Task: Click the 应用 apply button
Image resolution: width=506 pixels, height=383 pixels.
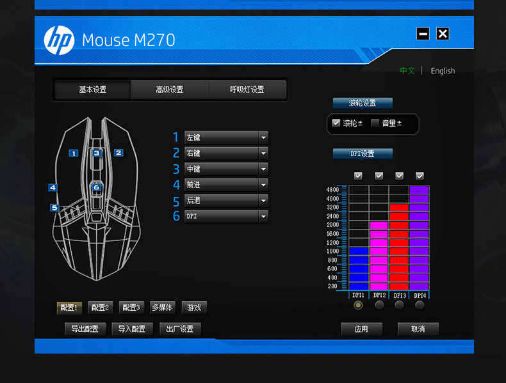Action: (361, 329)
